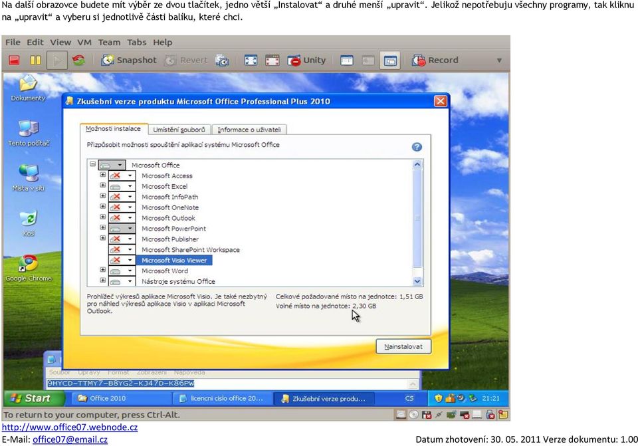638x446 pixels.
Task: Click the feature list scroll up arrow
Action: (x=417, y=165)
